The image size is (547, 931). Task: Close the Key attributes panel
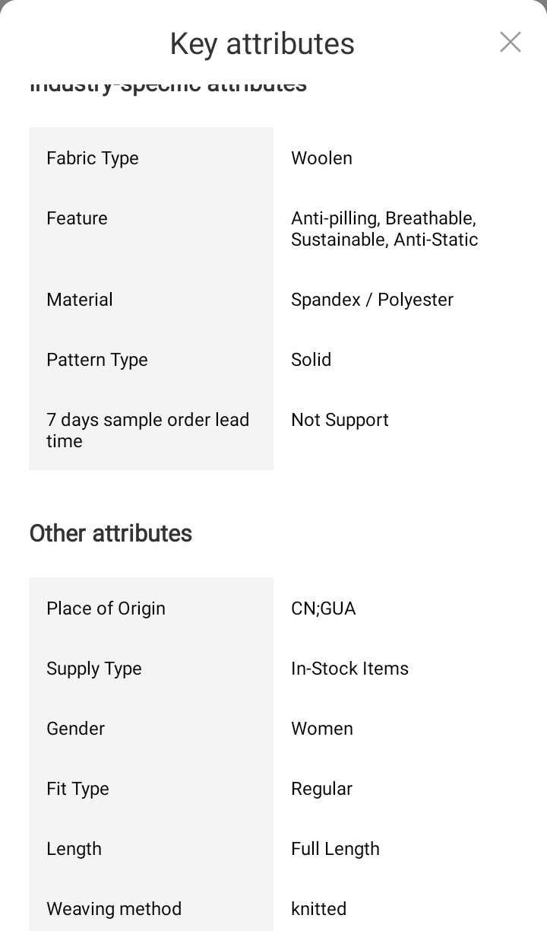511,43
